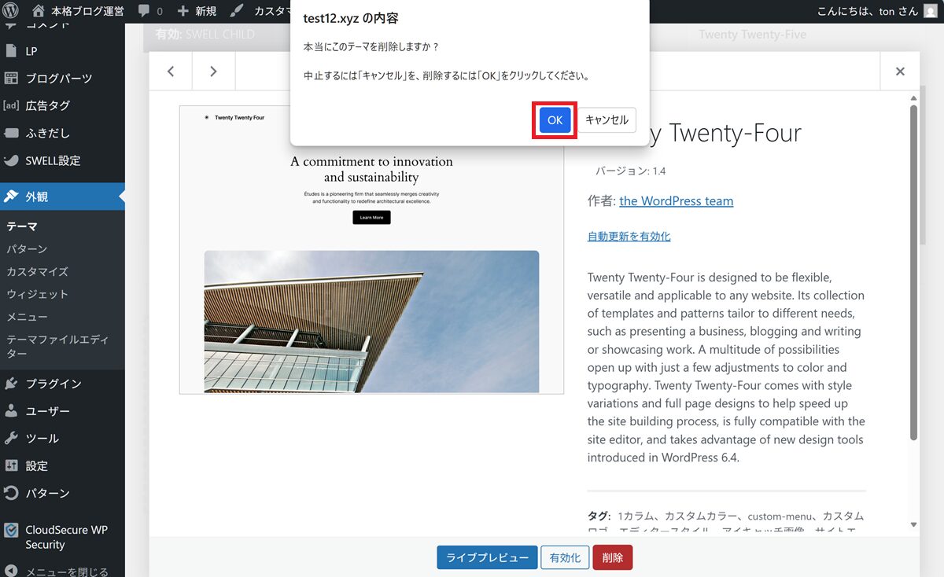
Task: Click the Twenty Twenty-Four screenshot preview
Action: coord(371,250)
